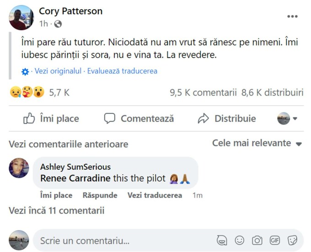Screen dimensions: 311x252
Task: Click the globe public audience icon
Action: pos(58,24)
